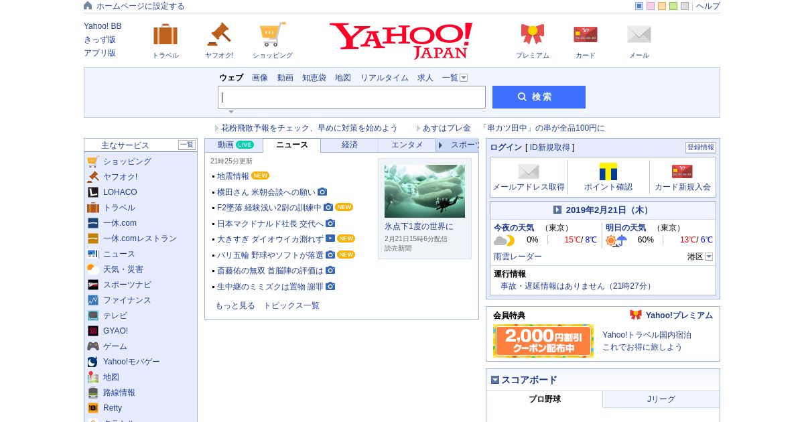Open 一休.comレストラン in services sidebar

point(140,238)
